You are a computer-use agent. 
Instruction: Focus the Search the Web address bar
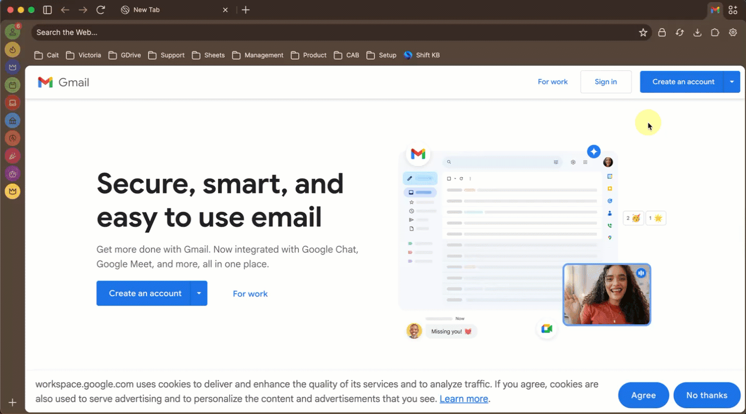tap(334, 32)
